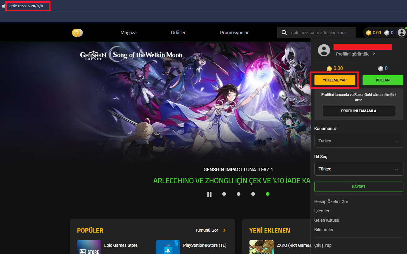Image resolution: width=407 pixels, height=254 pixels.
Task: Click the KAYDET button
Action: (x=359, y=187)
